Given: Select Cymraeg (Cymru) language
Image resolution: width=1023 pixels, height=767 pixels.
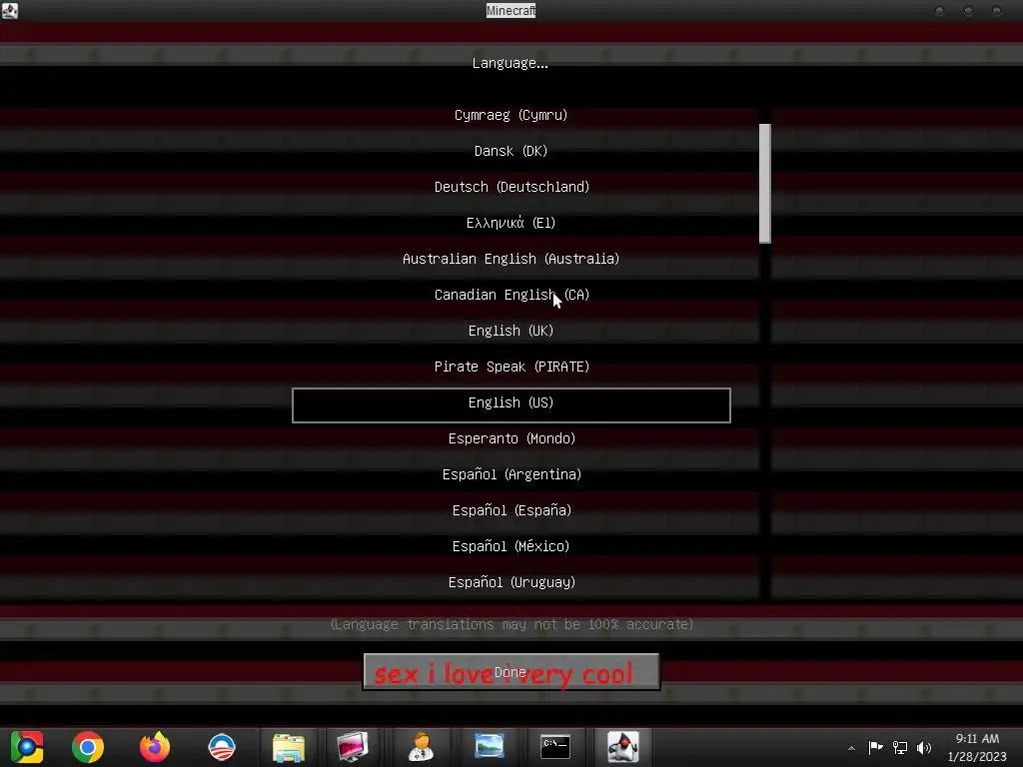Looking at the screenshot, I should pyautogui.click(x=511, y=115).
